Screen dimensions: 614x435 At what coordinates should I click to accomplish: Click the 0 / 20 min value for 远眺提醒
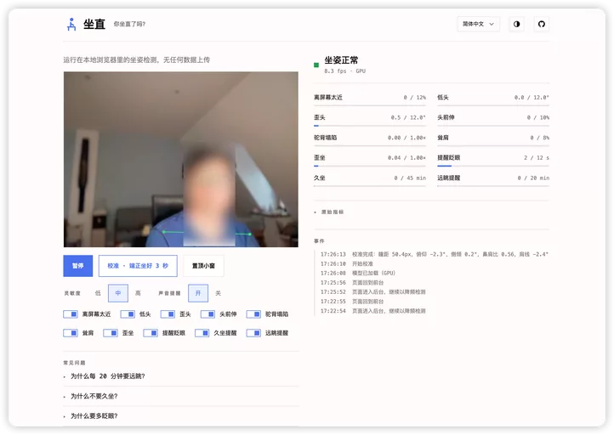533,178
